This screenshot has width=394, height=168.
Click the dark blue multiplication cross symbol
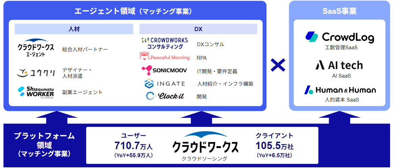tap(278, 65)
